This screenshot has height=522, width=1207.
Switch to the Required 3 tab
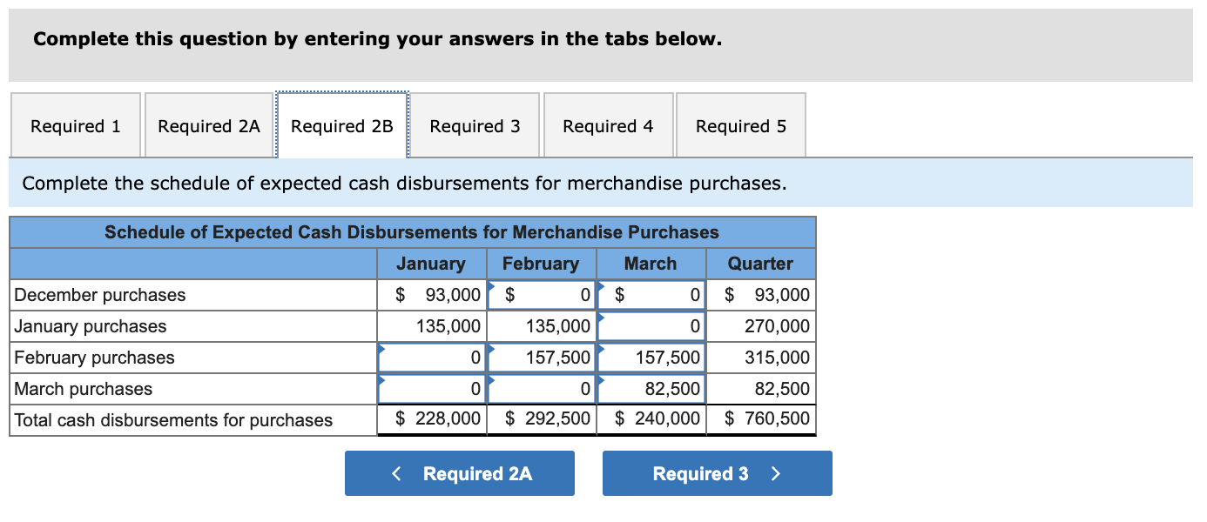point(475,125)
